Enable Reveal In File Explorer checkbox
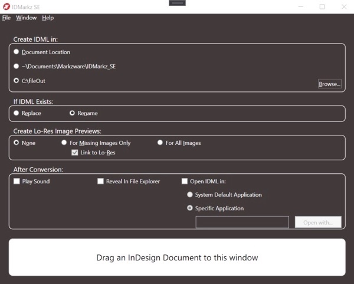Image resolution: width=354 pixels, height=284 pixels. (100, 181)
